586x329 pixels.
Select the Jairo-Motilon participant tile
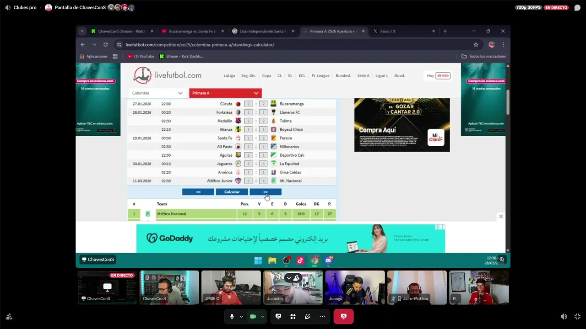click(x=417, y=287)
